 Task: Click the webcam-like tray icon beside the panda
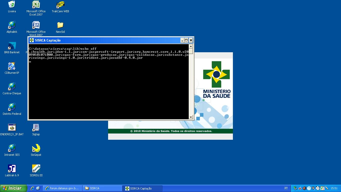tap(313, 188)
